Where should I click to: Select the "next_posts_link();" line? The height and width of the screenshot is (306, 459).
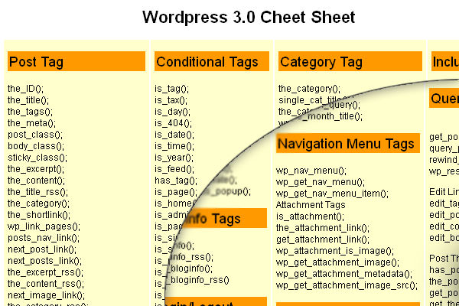pyautogui.click(x=44, y=261)
